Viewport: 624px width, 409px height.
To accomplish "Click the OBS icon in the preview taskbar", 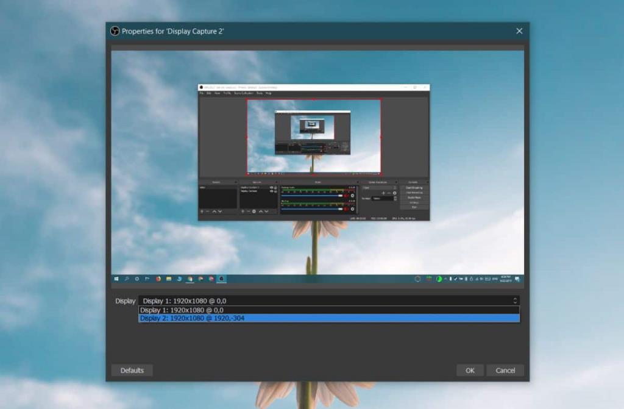I will pos(221,279).
